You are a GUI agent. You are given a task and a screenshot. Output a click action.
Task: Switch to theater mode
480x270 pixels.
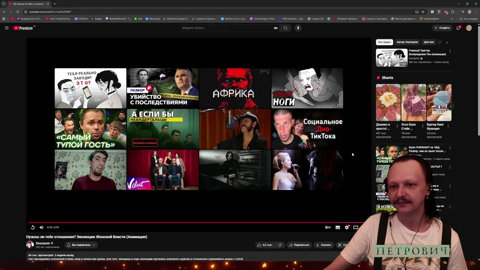[x=356, y=227]
